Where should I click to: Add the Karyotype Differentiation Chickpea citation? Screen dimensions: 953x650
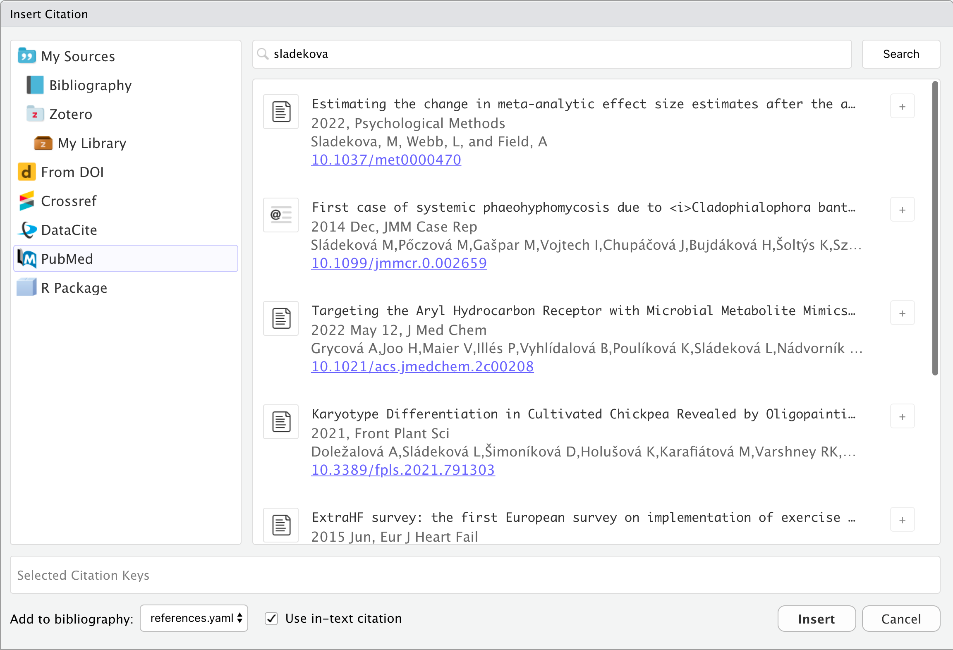coord(902,417)
